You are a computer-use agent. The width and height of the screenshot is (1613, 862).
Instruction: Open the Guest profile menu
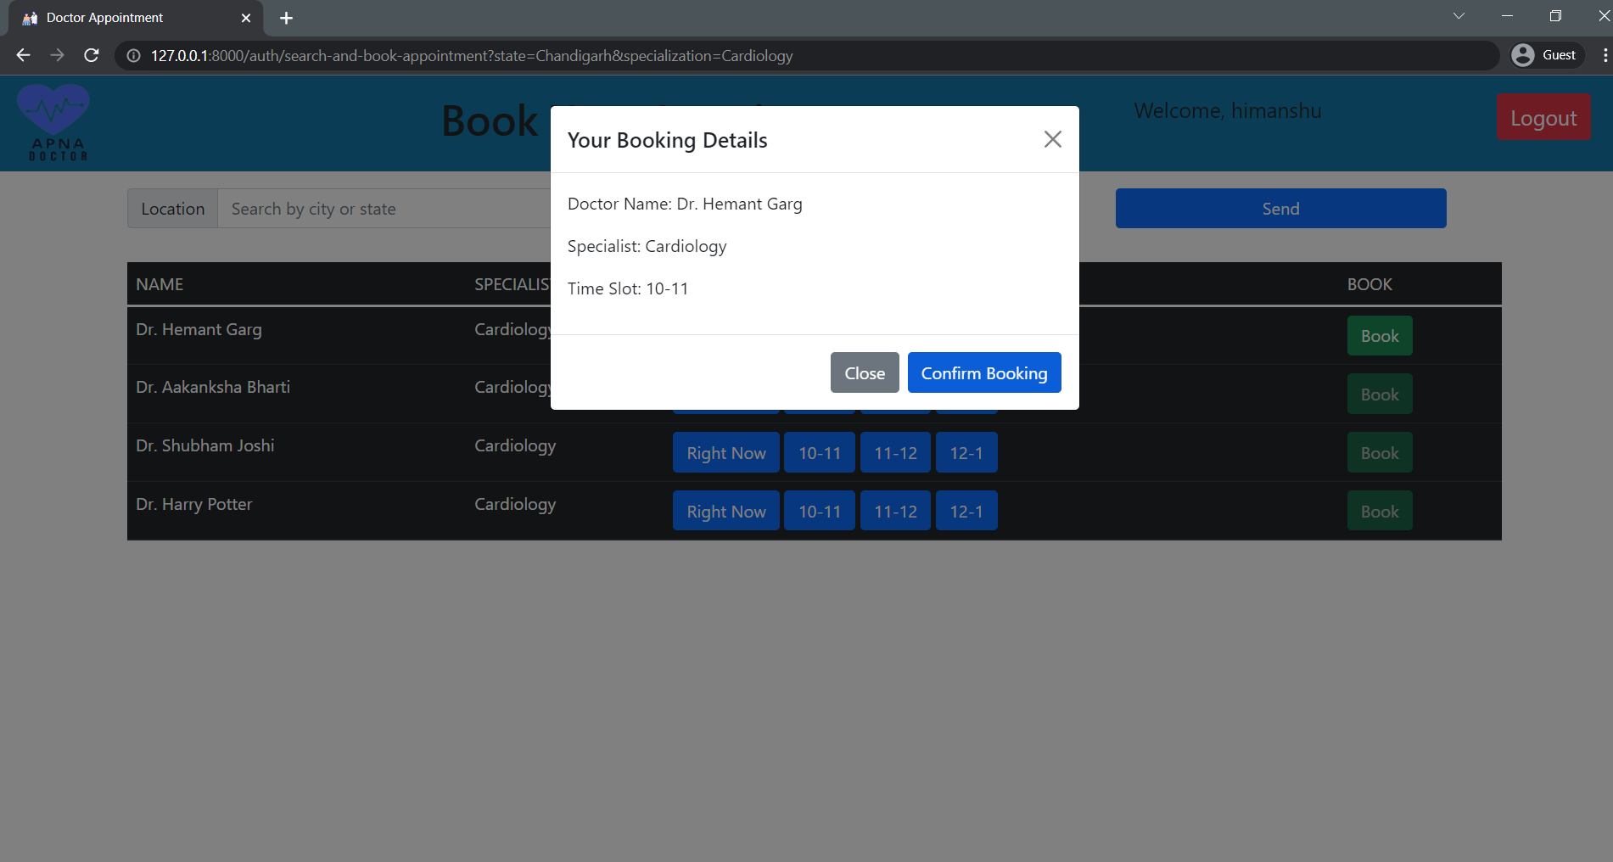[1548, 55]
